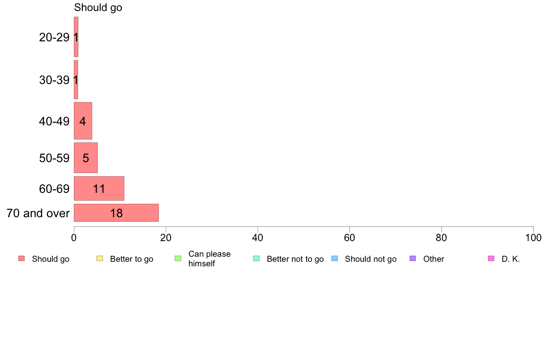Click the red Should go legend swatch
546x338 pixels.
pyautogui.click(x=22, y=258)
